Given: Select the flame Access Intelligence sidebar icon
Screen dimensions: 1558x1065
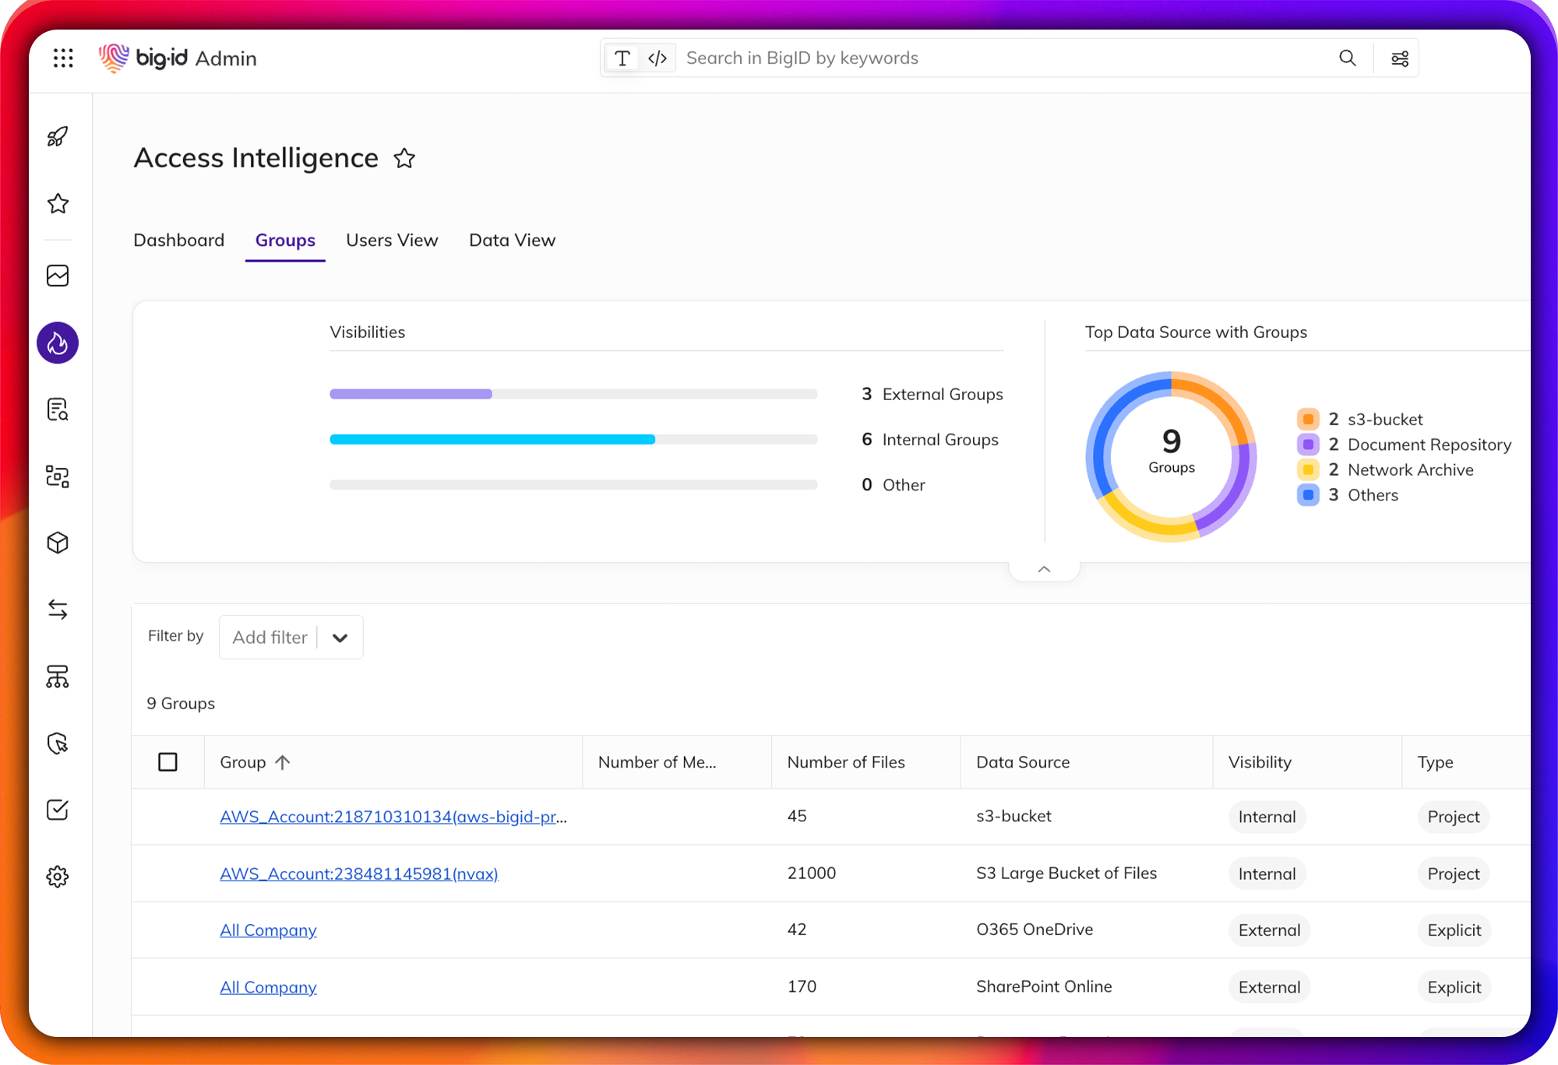Looking at the screenshot, I should (x=58, y=343).
